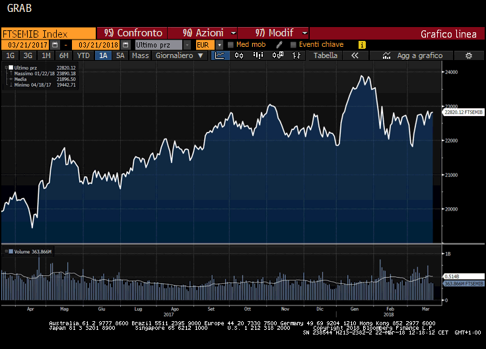The height and width of the screenshot is (349, 486).
Task: Collapse the Ultimo prz legend box
Action: [6, 67]
